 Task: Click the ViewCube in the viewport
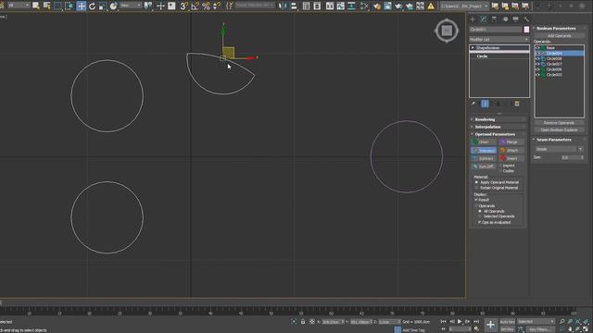pos(447,31)
